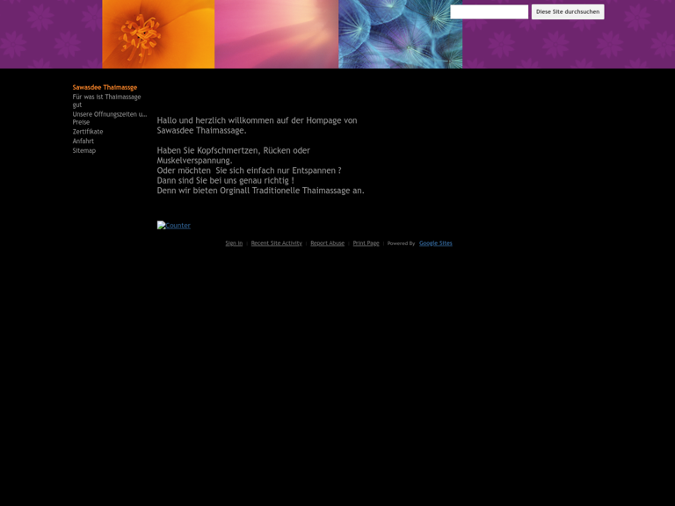675x506 pixels.
Task: Open 'Für was ist Thaimassage gut' page
Action: pyautogui.click(x=106, y=101)
